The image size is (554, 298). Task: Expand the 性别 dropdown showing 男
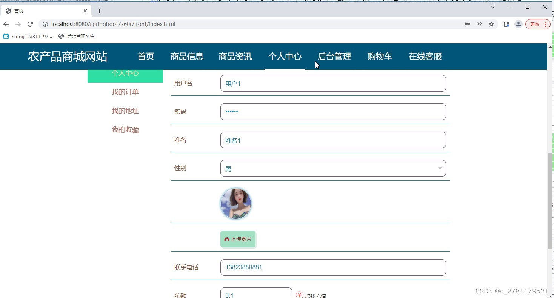[333, 168]
